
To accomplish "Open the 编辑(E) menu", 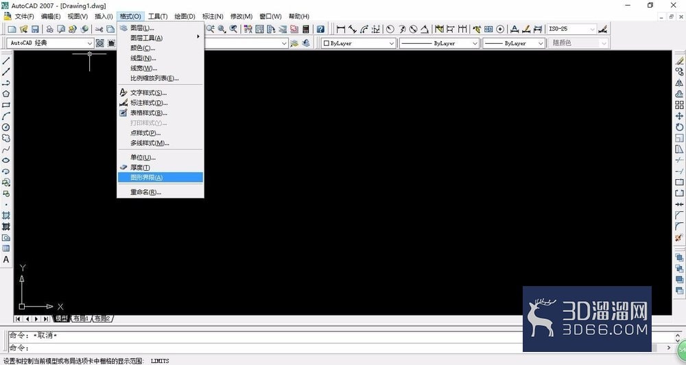I will click(x=51, y=16).
